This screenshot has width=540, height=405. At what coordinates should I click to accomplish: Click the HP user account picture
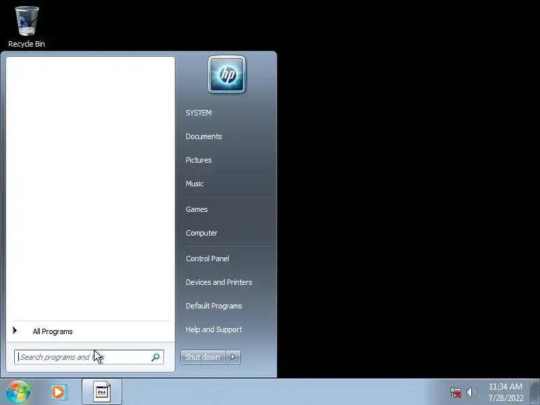click(227, 74)
